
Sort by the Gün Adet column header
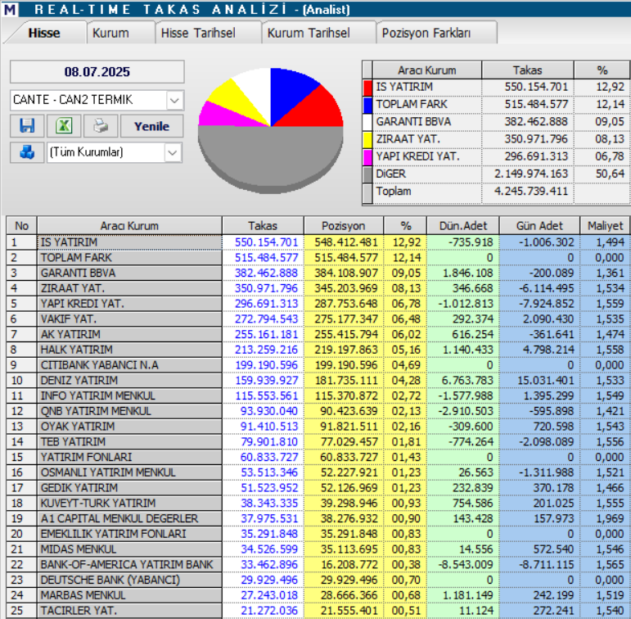click(539, 225)
